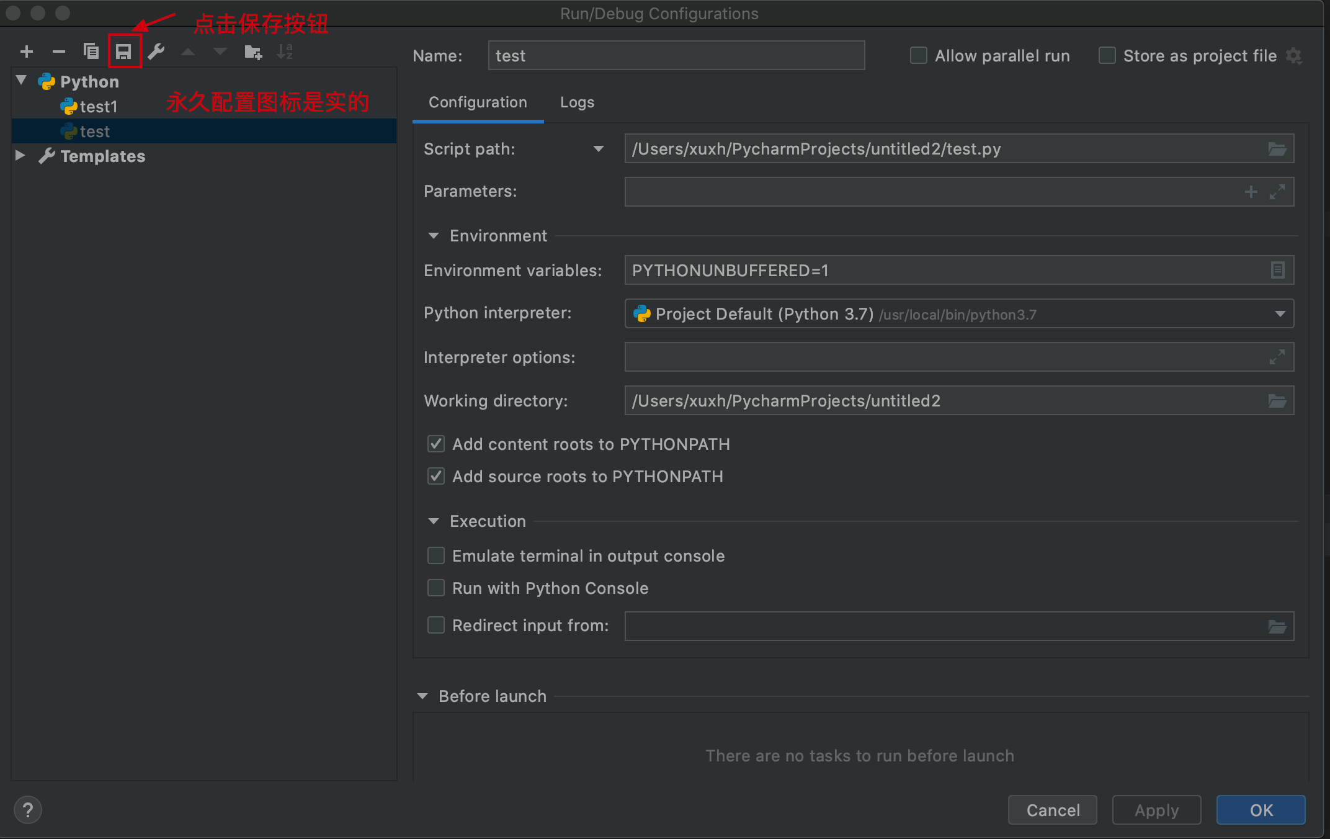Switch to the Logs tab
Image resolution: width=1330 pixels, height=839 pixels.
(577, 102)
